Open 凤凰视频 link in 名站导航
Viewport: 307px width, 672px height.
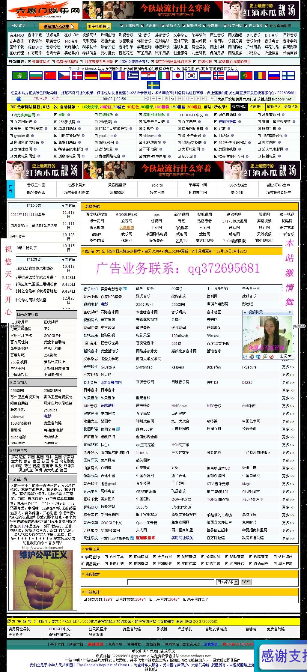click(x=127, y=228)
